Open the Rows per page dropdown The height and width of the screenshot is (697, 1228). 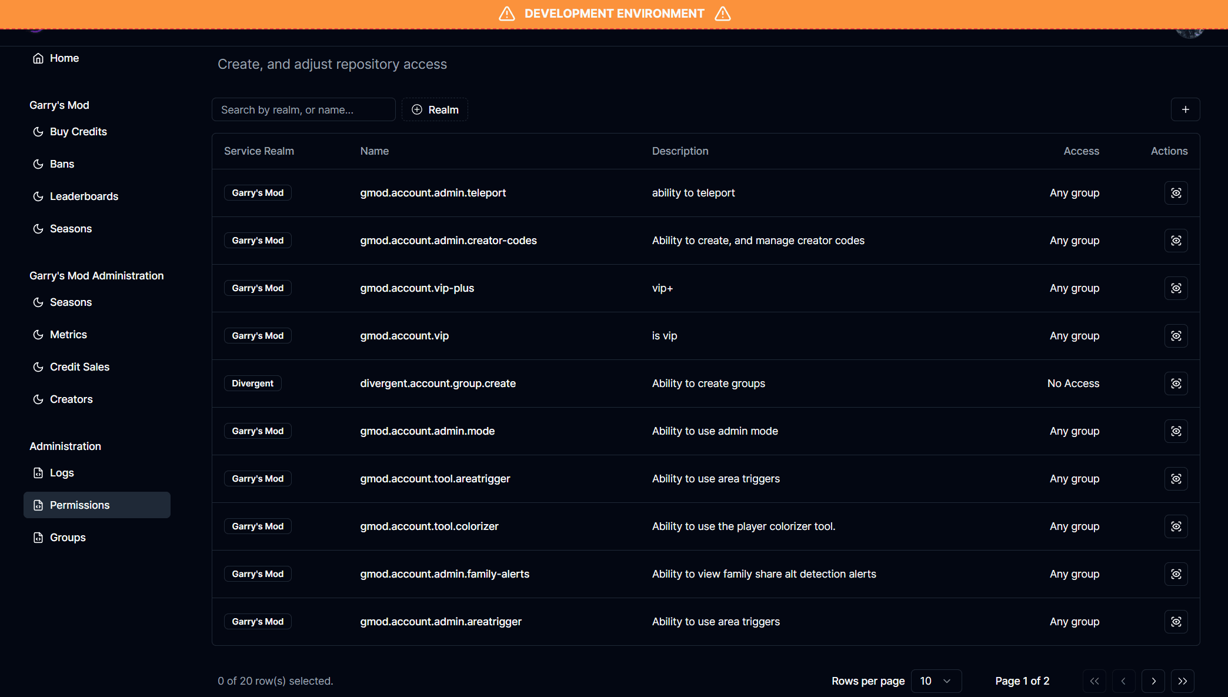click(936, 681)
